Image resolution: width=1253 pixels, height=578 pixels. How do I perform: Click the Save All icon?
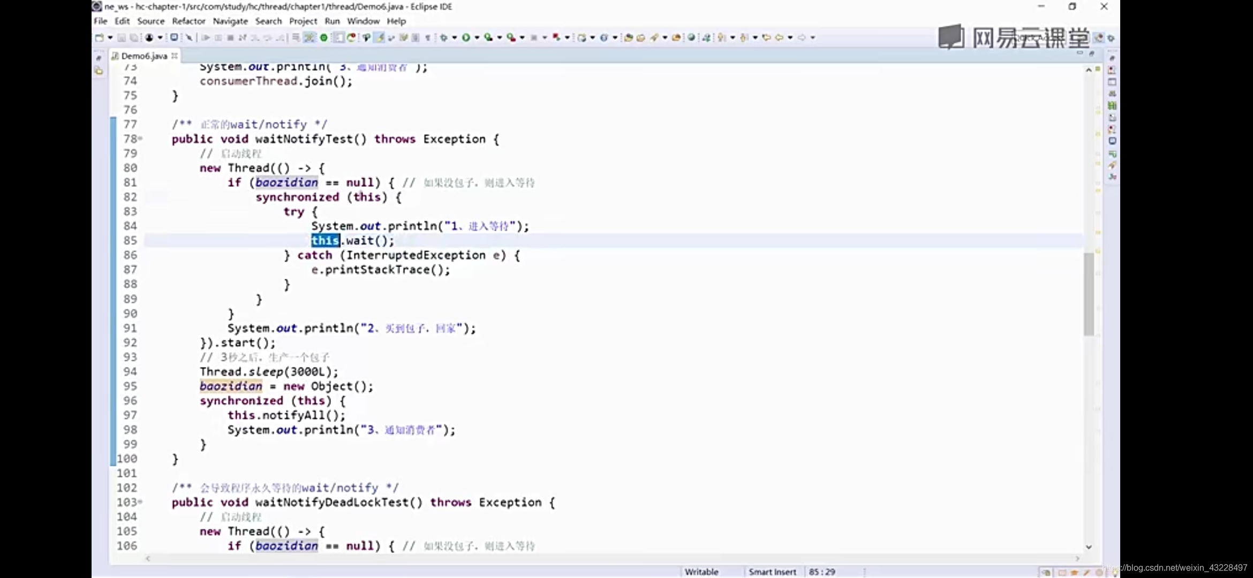point(134,37)
